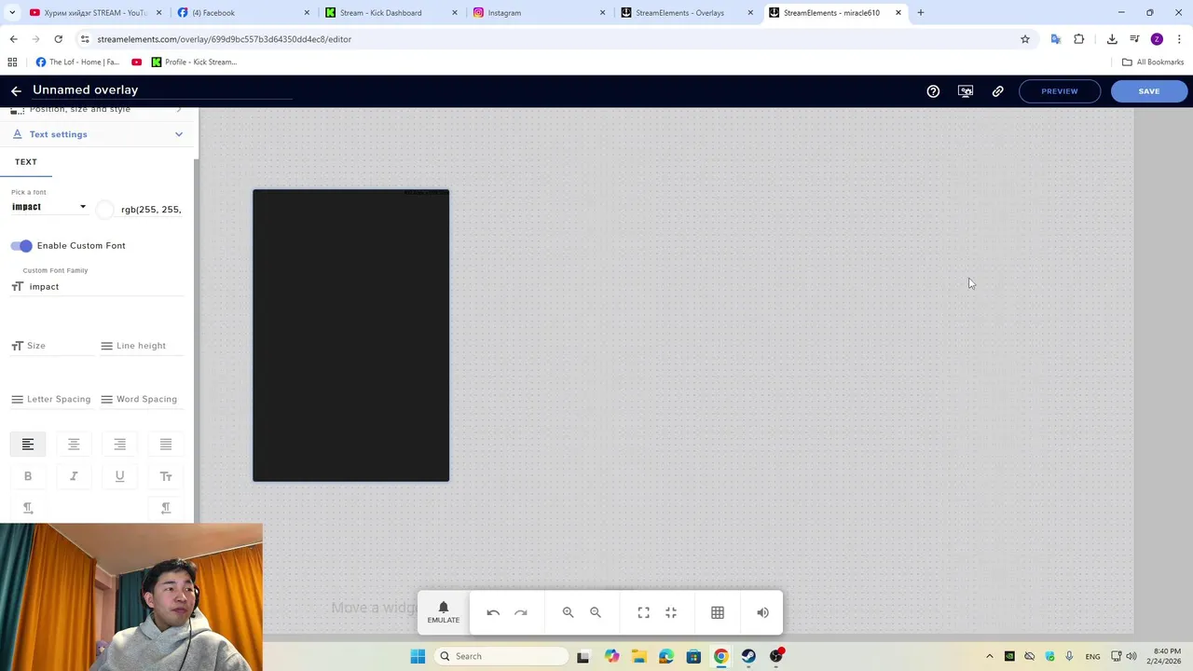
Task: Open overlay settings monitor icon
Action: (x=966, y=91)
